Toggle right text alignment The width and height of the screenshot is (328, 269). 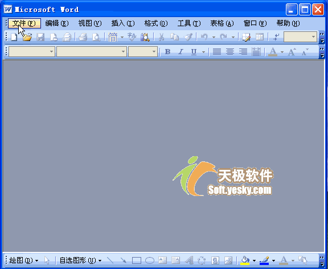(x=243, y=51)
